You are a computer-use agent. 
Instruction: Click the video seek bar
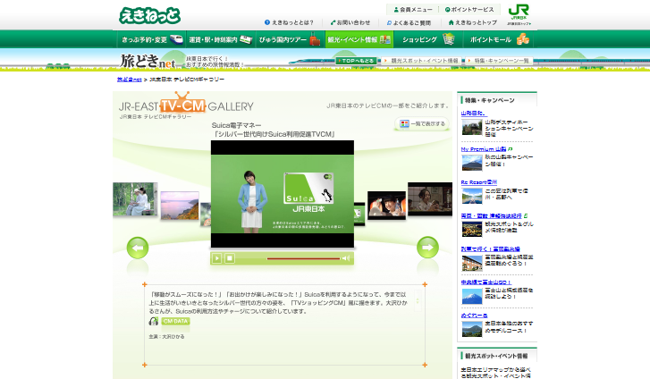click(x=303, y=258)
